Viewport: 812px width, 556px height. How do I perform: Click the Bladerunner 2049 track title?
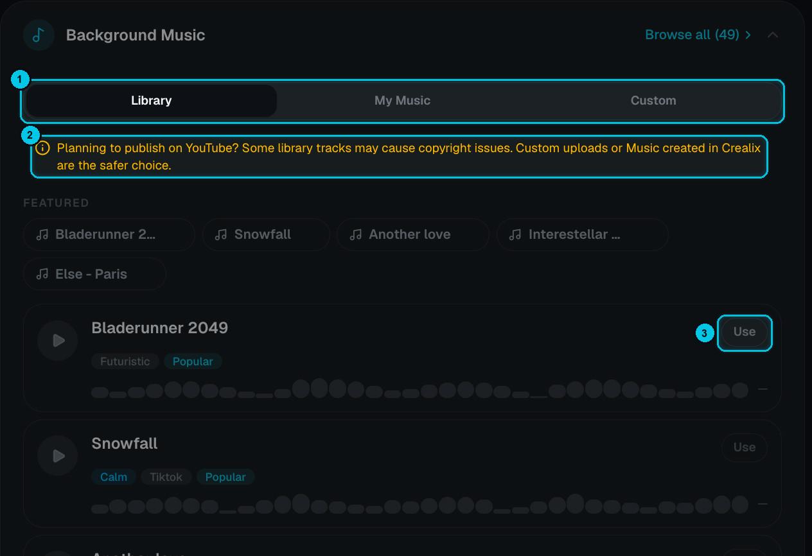click(160, 328)
